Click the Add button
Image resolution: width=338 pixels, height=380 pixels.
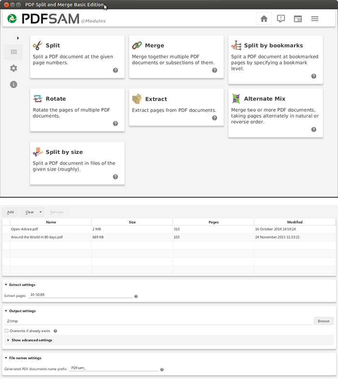click(10, 212)
